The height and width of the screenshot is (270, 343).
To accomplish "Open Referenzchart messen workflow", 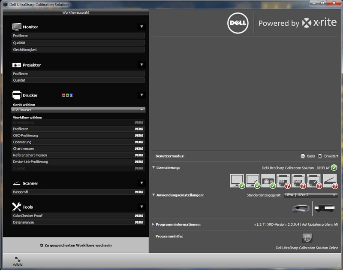I will point(78,155).
